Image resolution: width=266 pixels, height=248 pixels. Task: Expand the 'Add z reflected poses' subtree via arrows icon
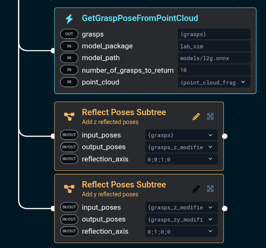click(x=210, y=116)
